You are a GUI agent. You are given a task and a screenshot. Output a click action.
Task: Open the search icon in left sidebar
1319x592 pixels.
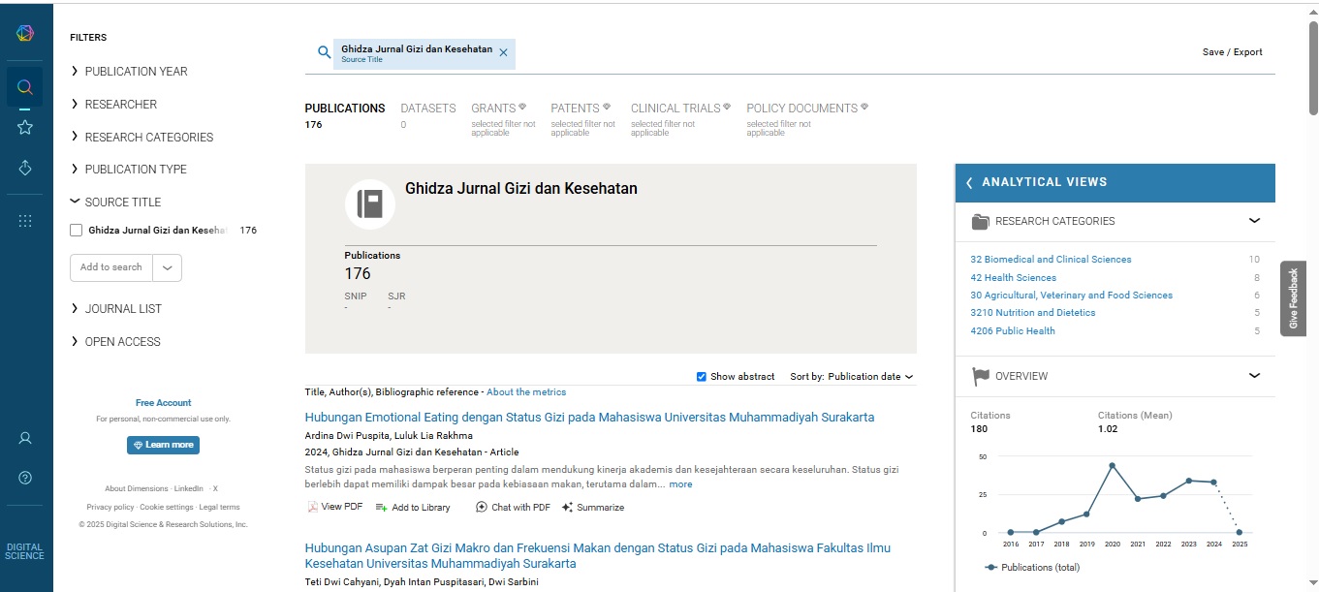25,87
